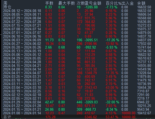Select week 2024.03.04 ~ 2024.03.10
The image size is (155, 119).
coord(22,87)
